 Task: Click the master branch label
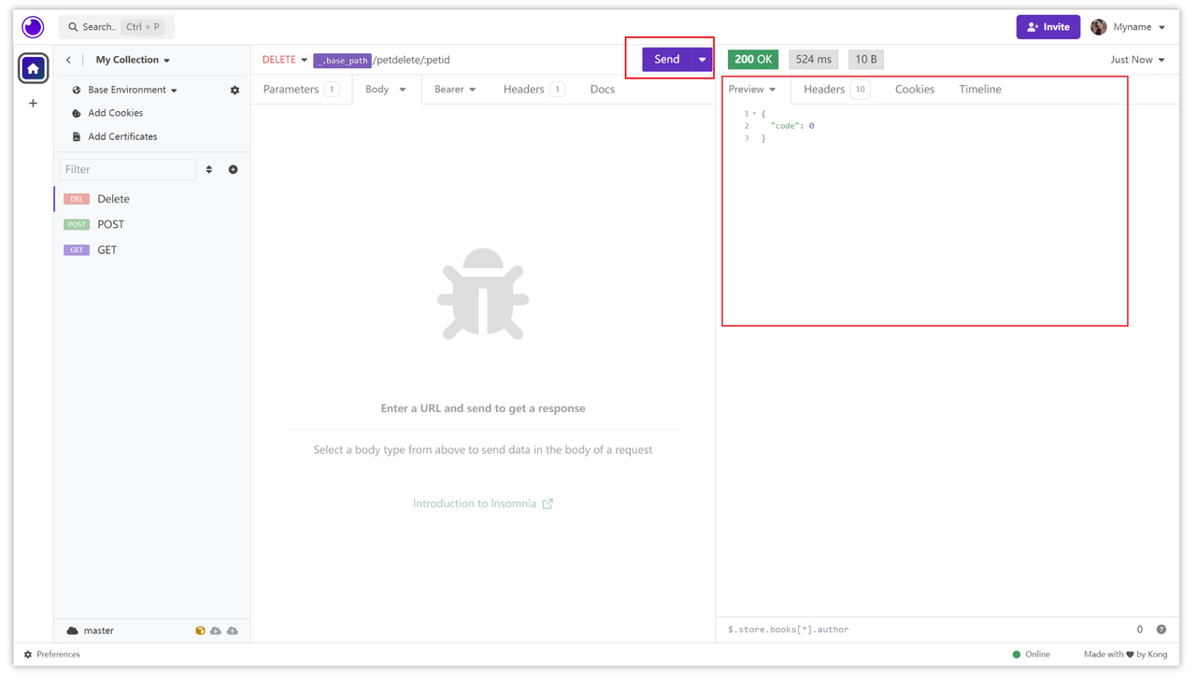(x=98, y=631)
